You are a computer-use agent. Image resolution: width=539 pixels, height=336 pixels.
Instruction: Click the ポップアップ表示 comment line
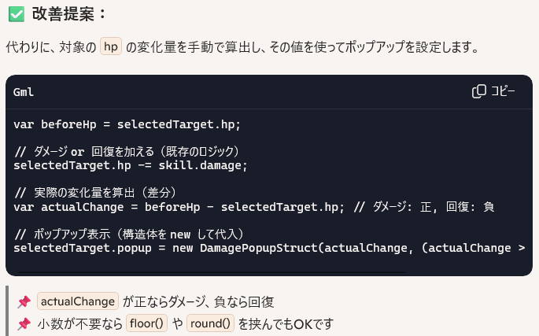[129, 234]
